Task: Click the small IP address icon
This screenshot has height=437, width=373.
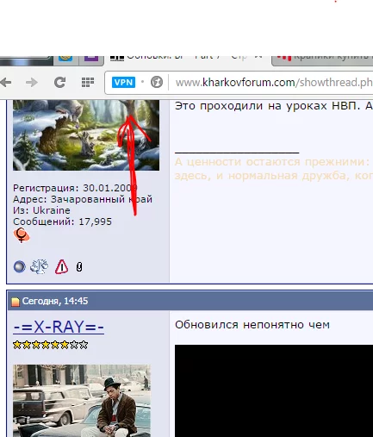Action: pyautogui.click(x=79, y=267)
